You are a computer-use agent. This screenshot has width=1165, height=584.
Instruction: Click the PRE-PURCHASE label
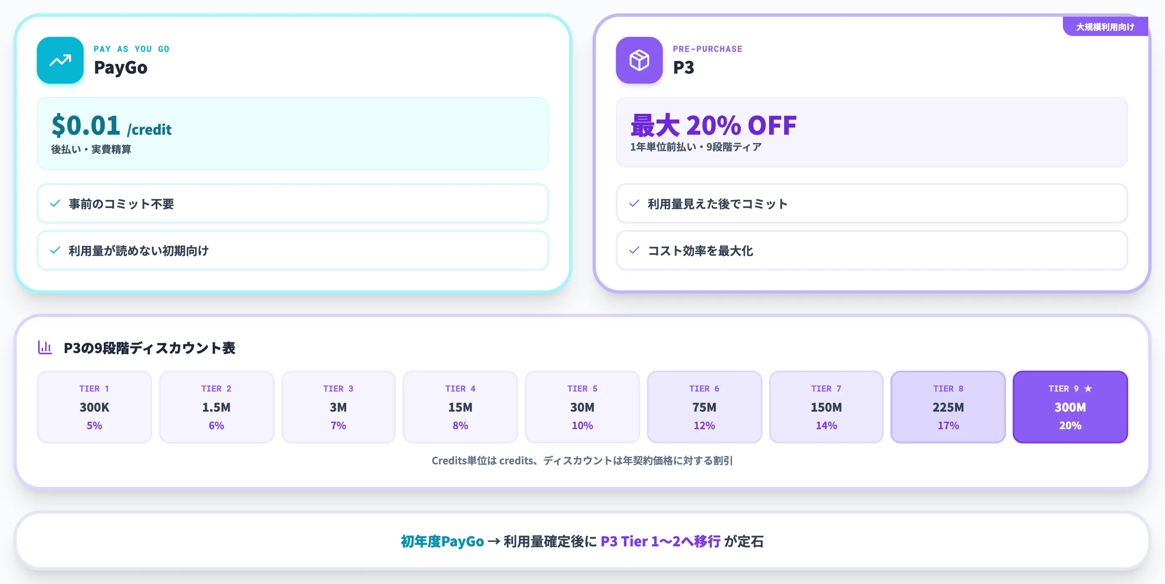708,49
